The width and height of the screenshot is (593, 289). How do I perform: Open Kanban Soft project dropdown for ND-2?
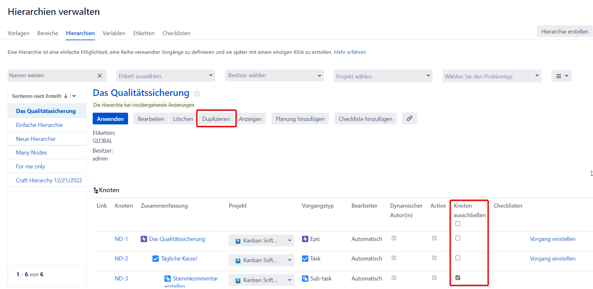click(x=261, y=260)
